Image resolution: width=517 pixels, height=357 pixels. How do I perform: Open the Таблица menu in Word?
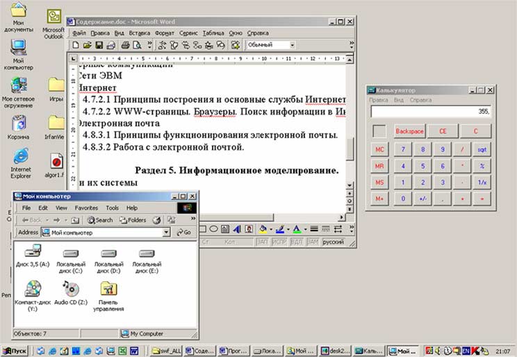(213, 33)
